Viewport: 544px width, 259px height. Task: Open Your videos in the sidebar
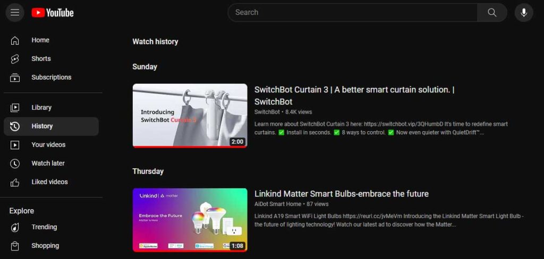pos(52,144)
